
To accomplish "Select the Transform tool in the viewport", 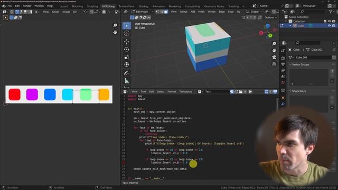I will 127,64.
